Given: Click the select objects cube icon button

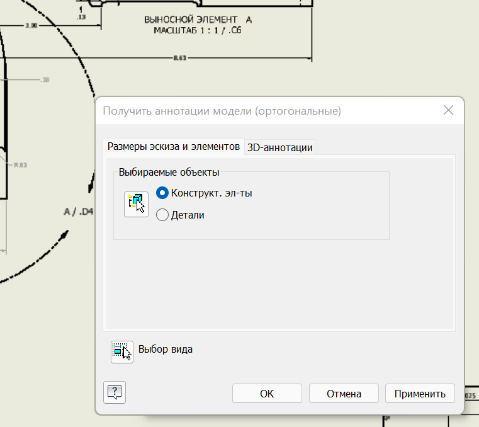Looking at the screenshot, I should coord(136,204).
